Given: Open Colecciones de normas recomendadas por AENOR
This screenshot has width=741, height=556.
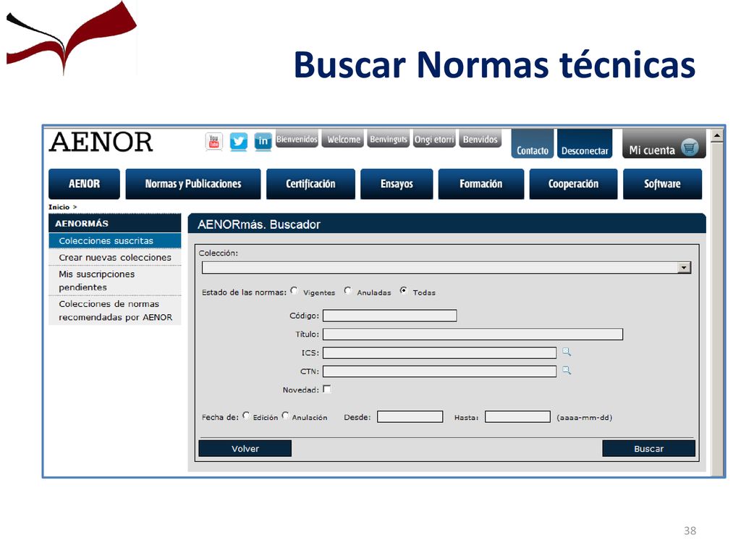Looking at the screenshot, I should pyautogui.click(x=115, y=311).
